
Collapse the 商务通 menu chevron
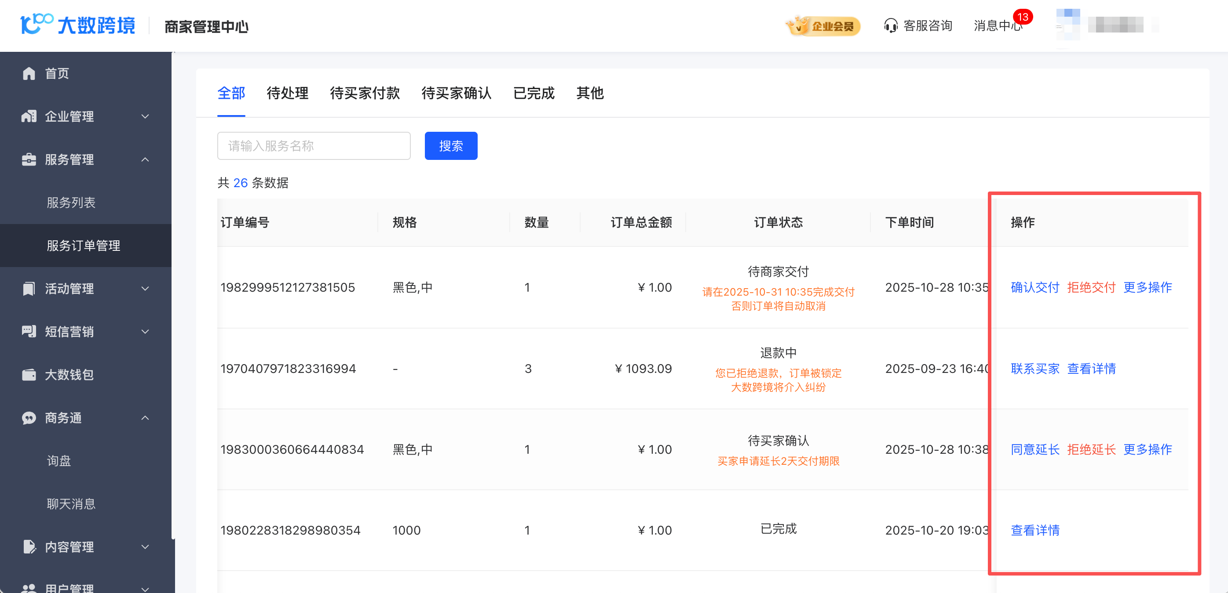[x=146, y=418]
